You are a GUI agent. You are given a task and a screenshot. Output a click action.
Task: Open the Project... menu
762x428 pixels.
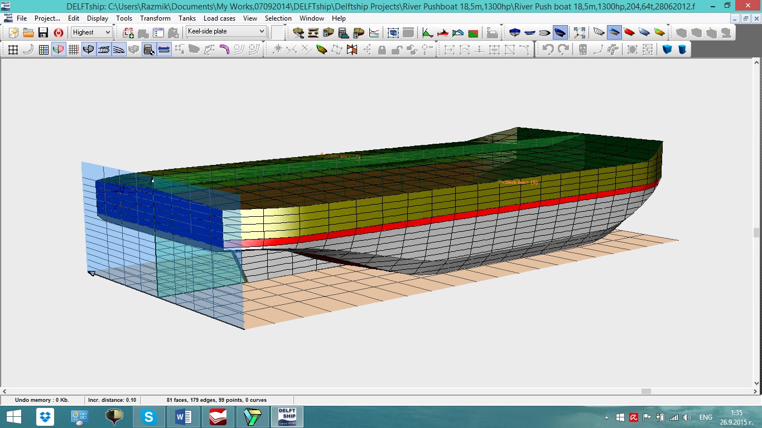point(47,18)
